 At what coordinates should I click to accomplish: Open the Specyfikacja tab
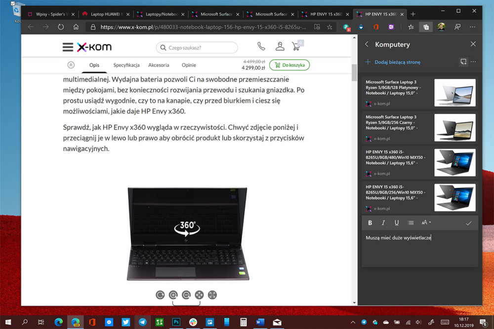[126, 65]
